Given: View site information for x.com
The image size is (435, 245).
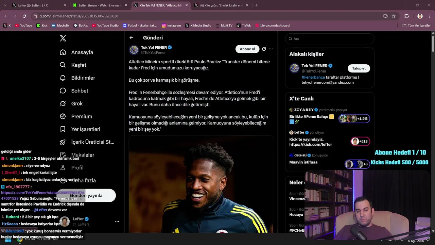Looking at the screenshot, I should click(35, 16).
